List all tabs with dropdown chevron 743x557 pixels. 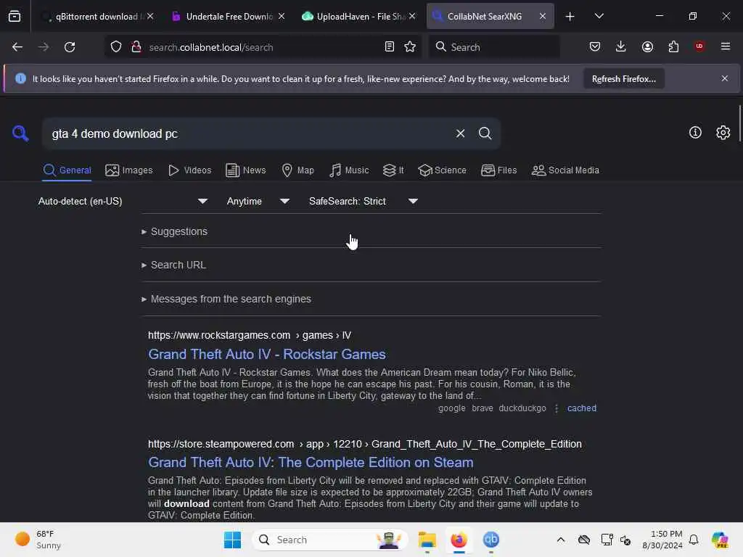click(599, 16)
